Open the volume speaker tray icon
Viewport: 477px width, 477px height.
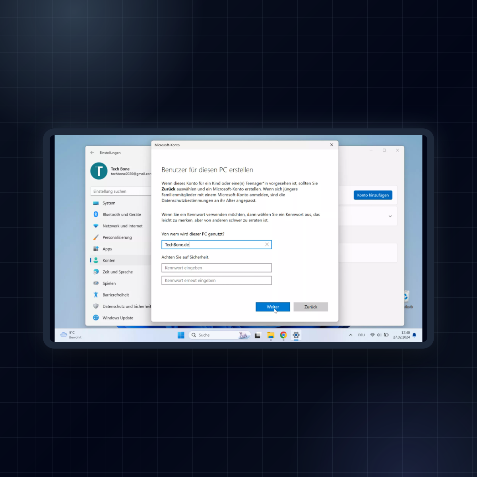(379, 335)
